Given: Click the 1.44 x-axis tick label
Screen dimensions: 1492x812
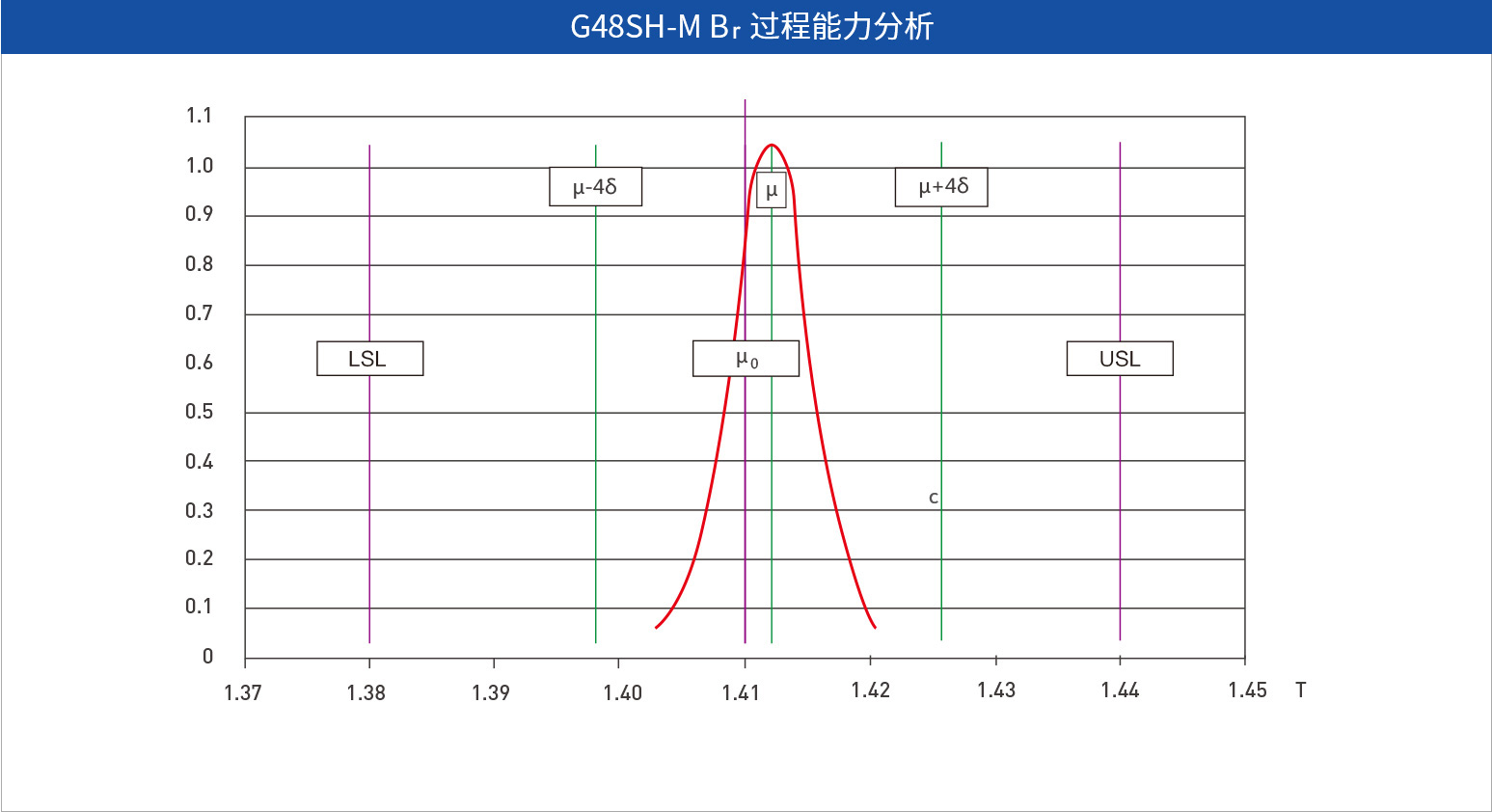Looking at the screenshot, I should pos(1119,690).
